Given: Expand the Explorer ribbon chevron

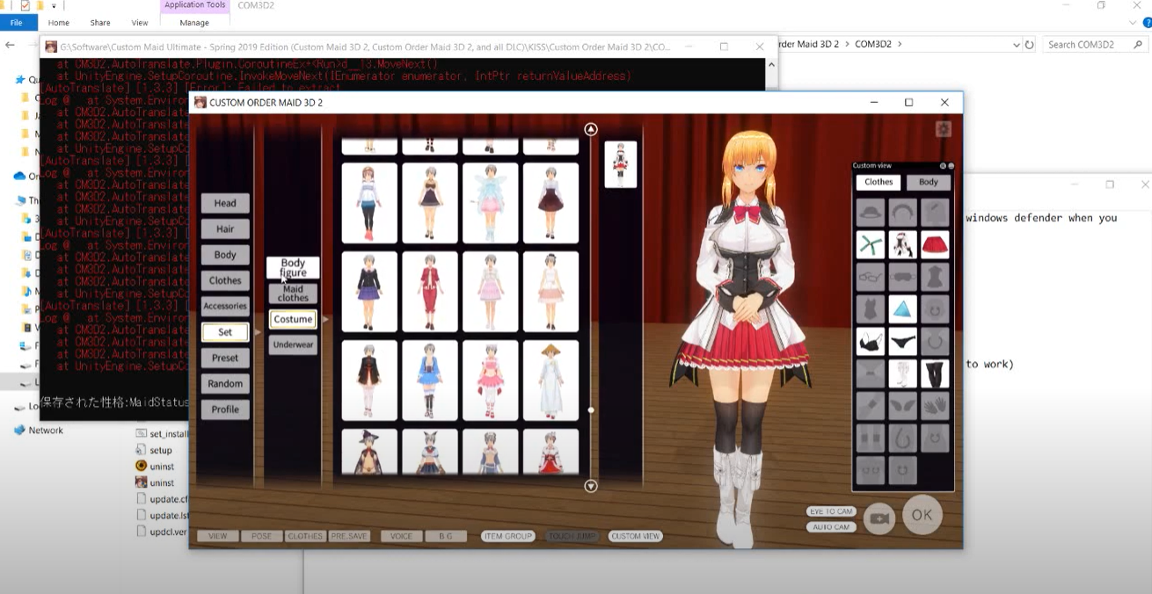Looking at the screenshot, I should click(1132, 23).
